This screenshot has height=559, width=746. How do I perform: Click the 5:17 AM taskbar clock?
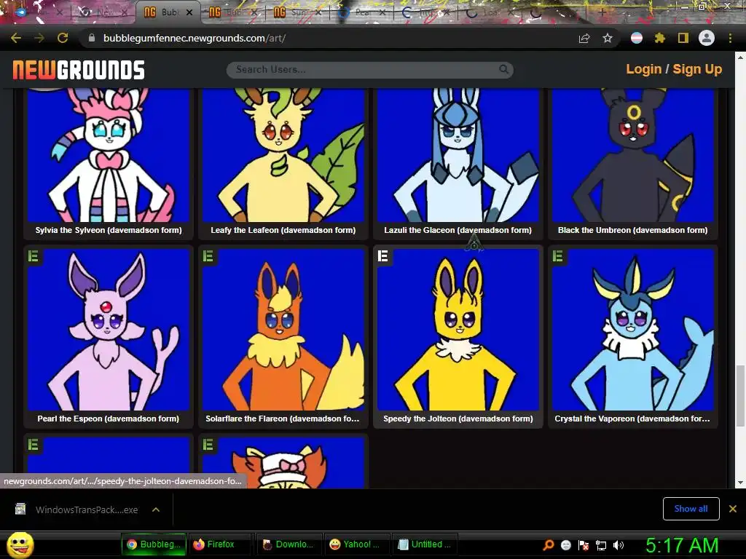[682, 545]
